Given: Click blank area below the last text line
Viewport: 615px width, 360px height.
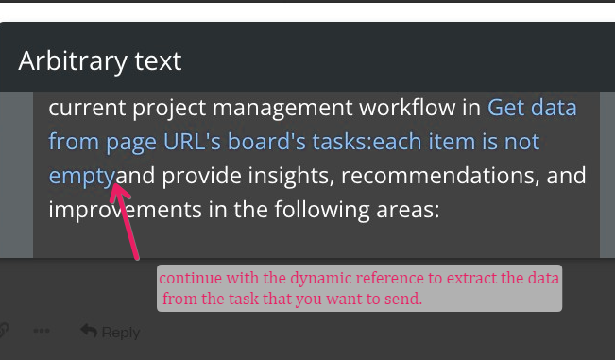Looking at the screenshot, I should [x=316, y=241].
